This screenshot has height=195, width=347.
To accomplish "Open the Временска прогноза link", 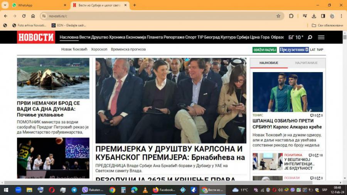I will pyautogui.click(x=128, y=49).
